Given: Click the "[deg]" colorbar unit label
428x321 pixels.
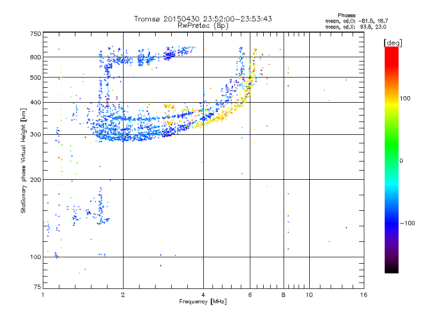Looking at the screenshot, I should (x=393, y=43).
